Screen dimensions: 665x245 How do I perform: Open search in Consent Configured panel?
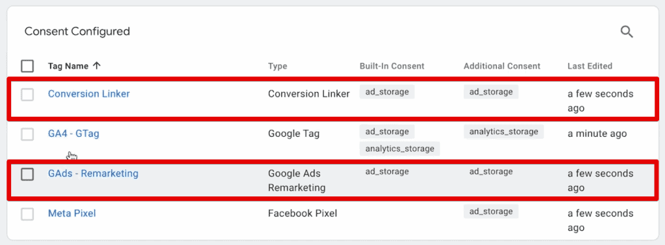tap(627, 32)
